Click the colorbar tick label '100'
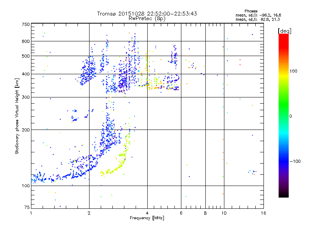Image resolution: width=310 pixels, height=232 pixels. (293, 71)
